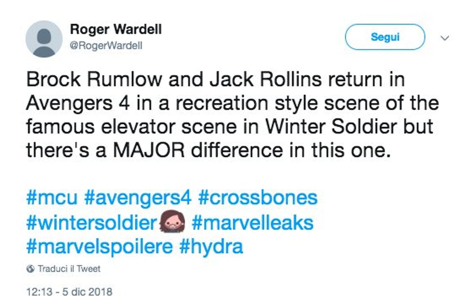Click Roger Wardell's default avatar icon

[44, 39]
